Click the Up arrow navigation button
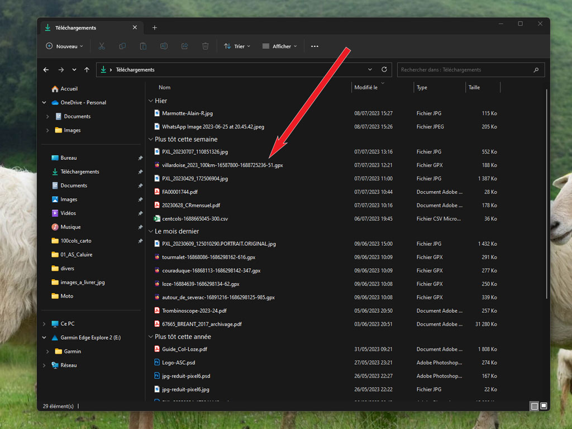Image resolution: width=572 pixels, height=429 pixels. (87, 70)
